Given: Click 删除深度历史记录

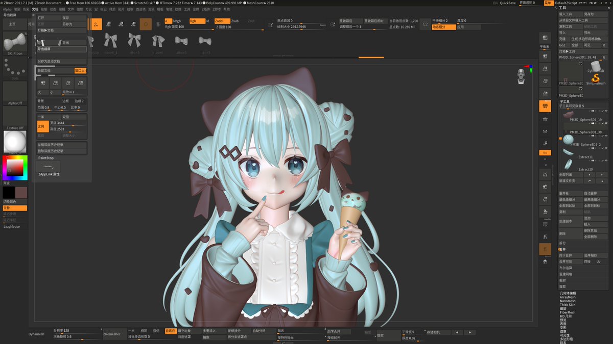Looking at the screenshot, I should 61,151.
